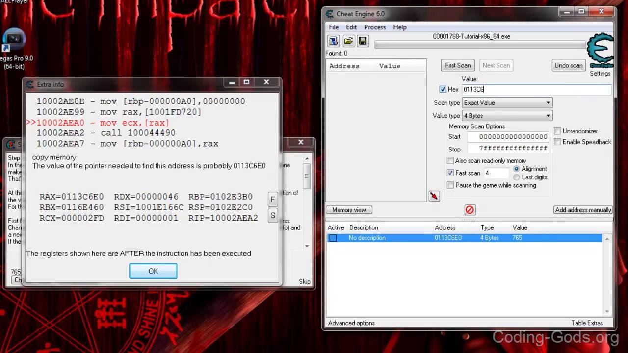Click in the Value input field
Image resolution: width=628 pixels, height=353 pixels.
(537, 89)
